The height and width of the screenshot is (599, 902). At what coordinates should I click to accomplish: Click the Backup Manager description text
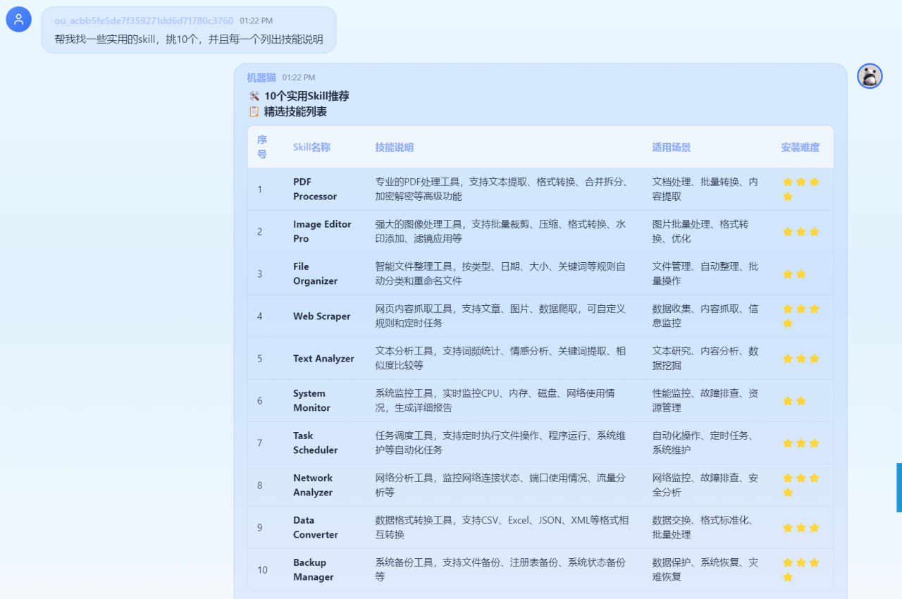point(500,569)
